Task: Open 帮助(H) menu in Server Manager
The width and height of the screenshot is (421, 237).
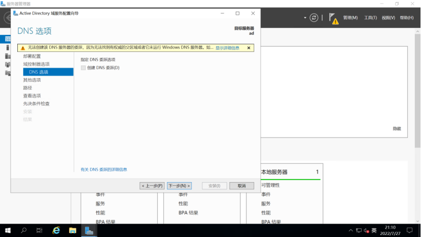Action: click(x=406, y=18)
